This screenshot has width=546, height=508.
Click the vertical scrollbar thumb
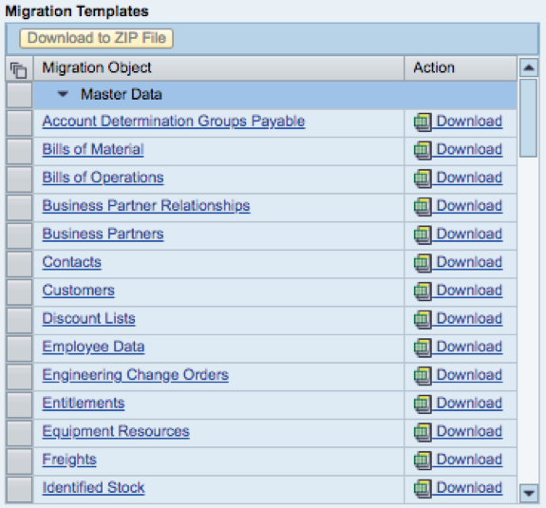[x=528, y=118]
